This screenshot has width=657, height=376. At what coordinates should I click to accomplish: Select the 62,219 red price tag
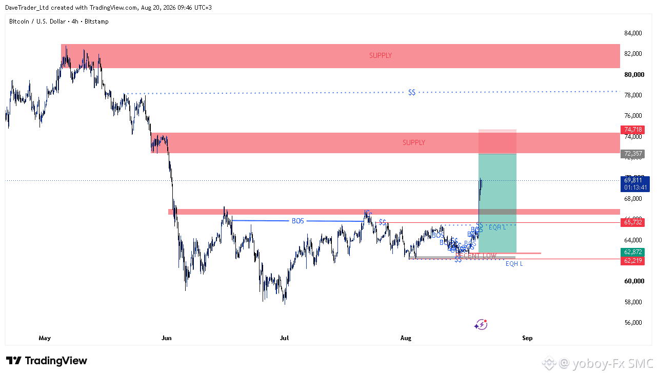[x=632, y=261]
